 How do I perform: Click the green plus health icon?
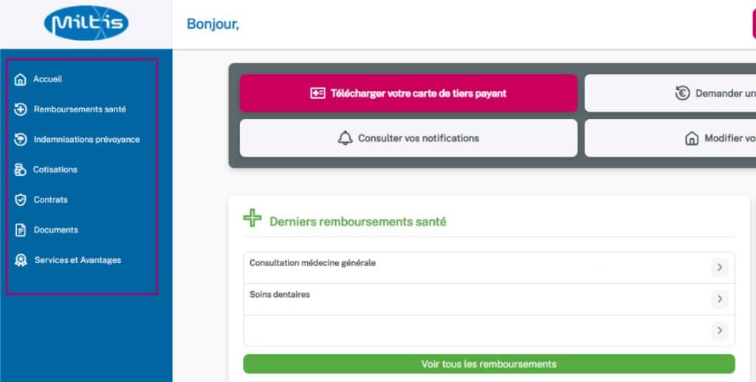[x=252, y=219]
